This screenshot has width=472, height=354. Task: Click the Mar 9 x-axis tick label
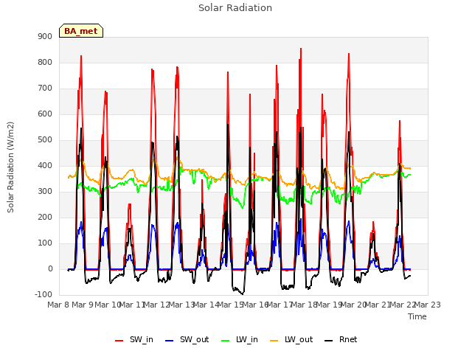tap(83, 305)
